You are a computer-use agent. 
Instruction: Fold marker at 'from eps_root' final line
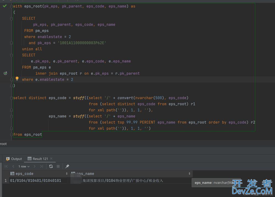pyautogui.click(x=11, y=135)
